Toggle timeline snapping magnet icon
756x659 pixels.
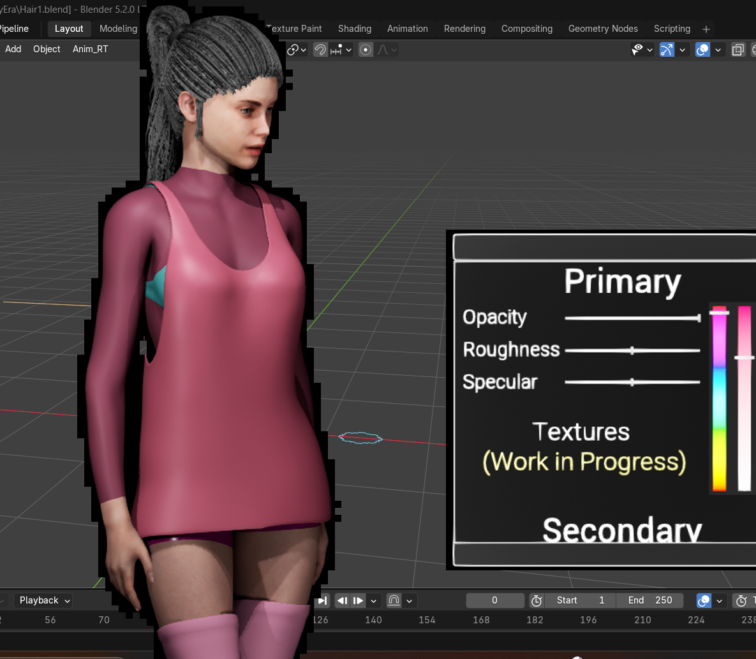click(394, 601)
